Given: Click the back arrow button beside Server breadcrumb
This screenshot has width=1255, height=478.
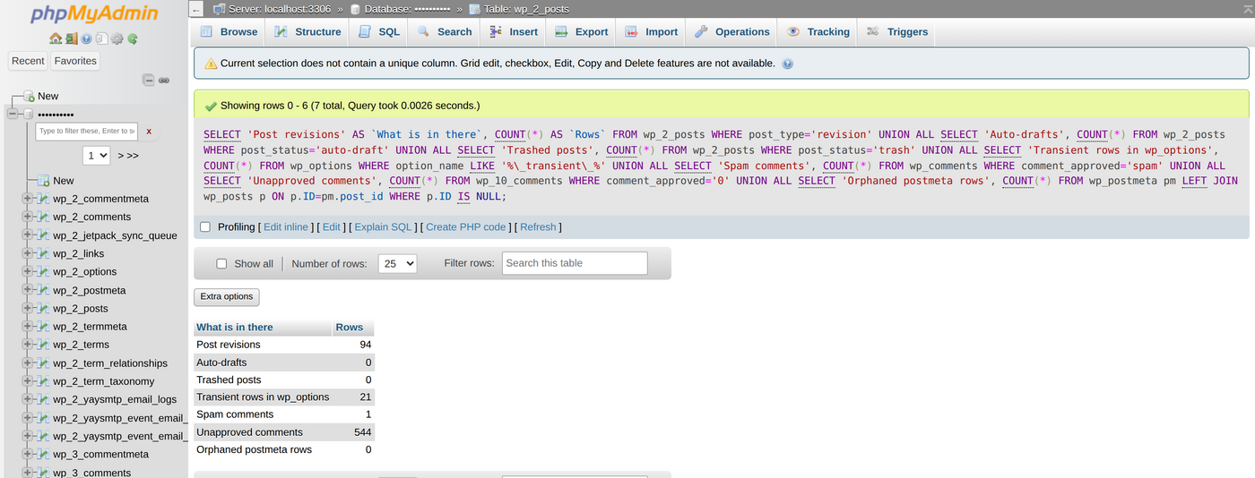Looking at the screenshot, I should pyautogui.click(x=197, y=9).
